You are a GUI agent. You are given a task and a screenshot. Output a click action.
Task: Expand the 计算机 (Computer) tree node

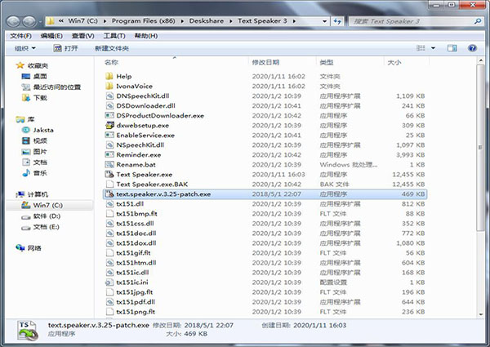[x=11, y=194]
